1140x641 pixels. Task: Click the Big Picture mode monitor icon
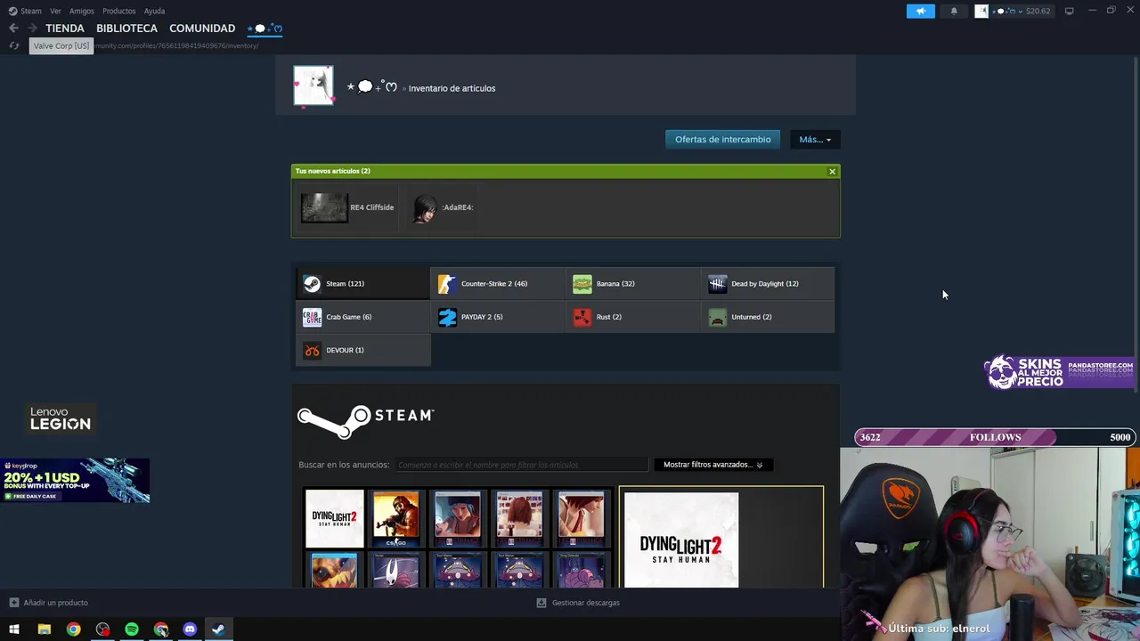coord(1069,11)
